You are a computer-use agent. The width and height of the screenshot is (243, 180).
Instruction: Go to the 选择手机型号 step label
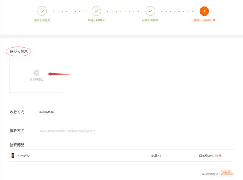coord(42,20)
